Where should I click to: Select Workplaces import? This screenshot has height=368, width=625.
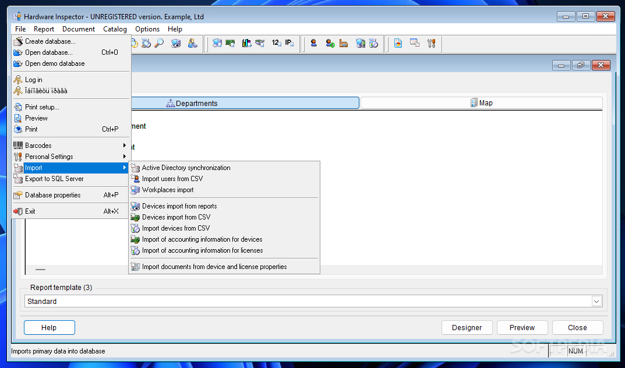pyautogui.click(x=224, y=190)
